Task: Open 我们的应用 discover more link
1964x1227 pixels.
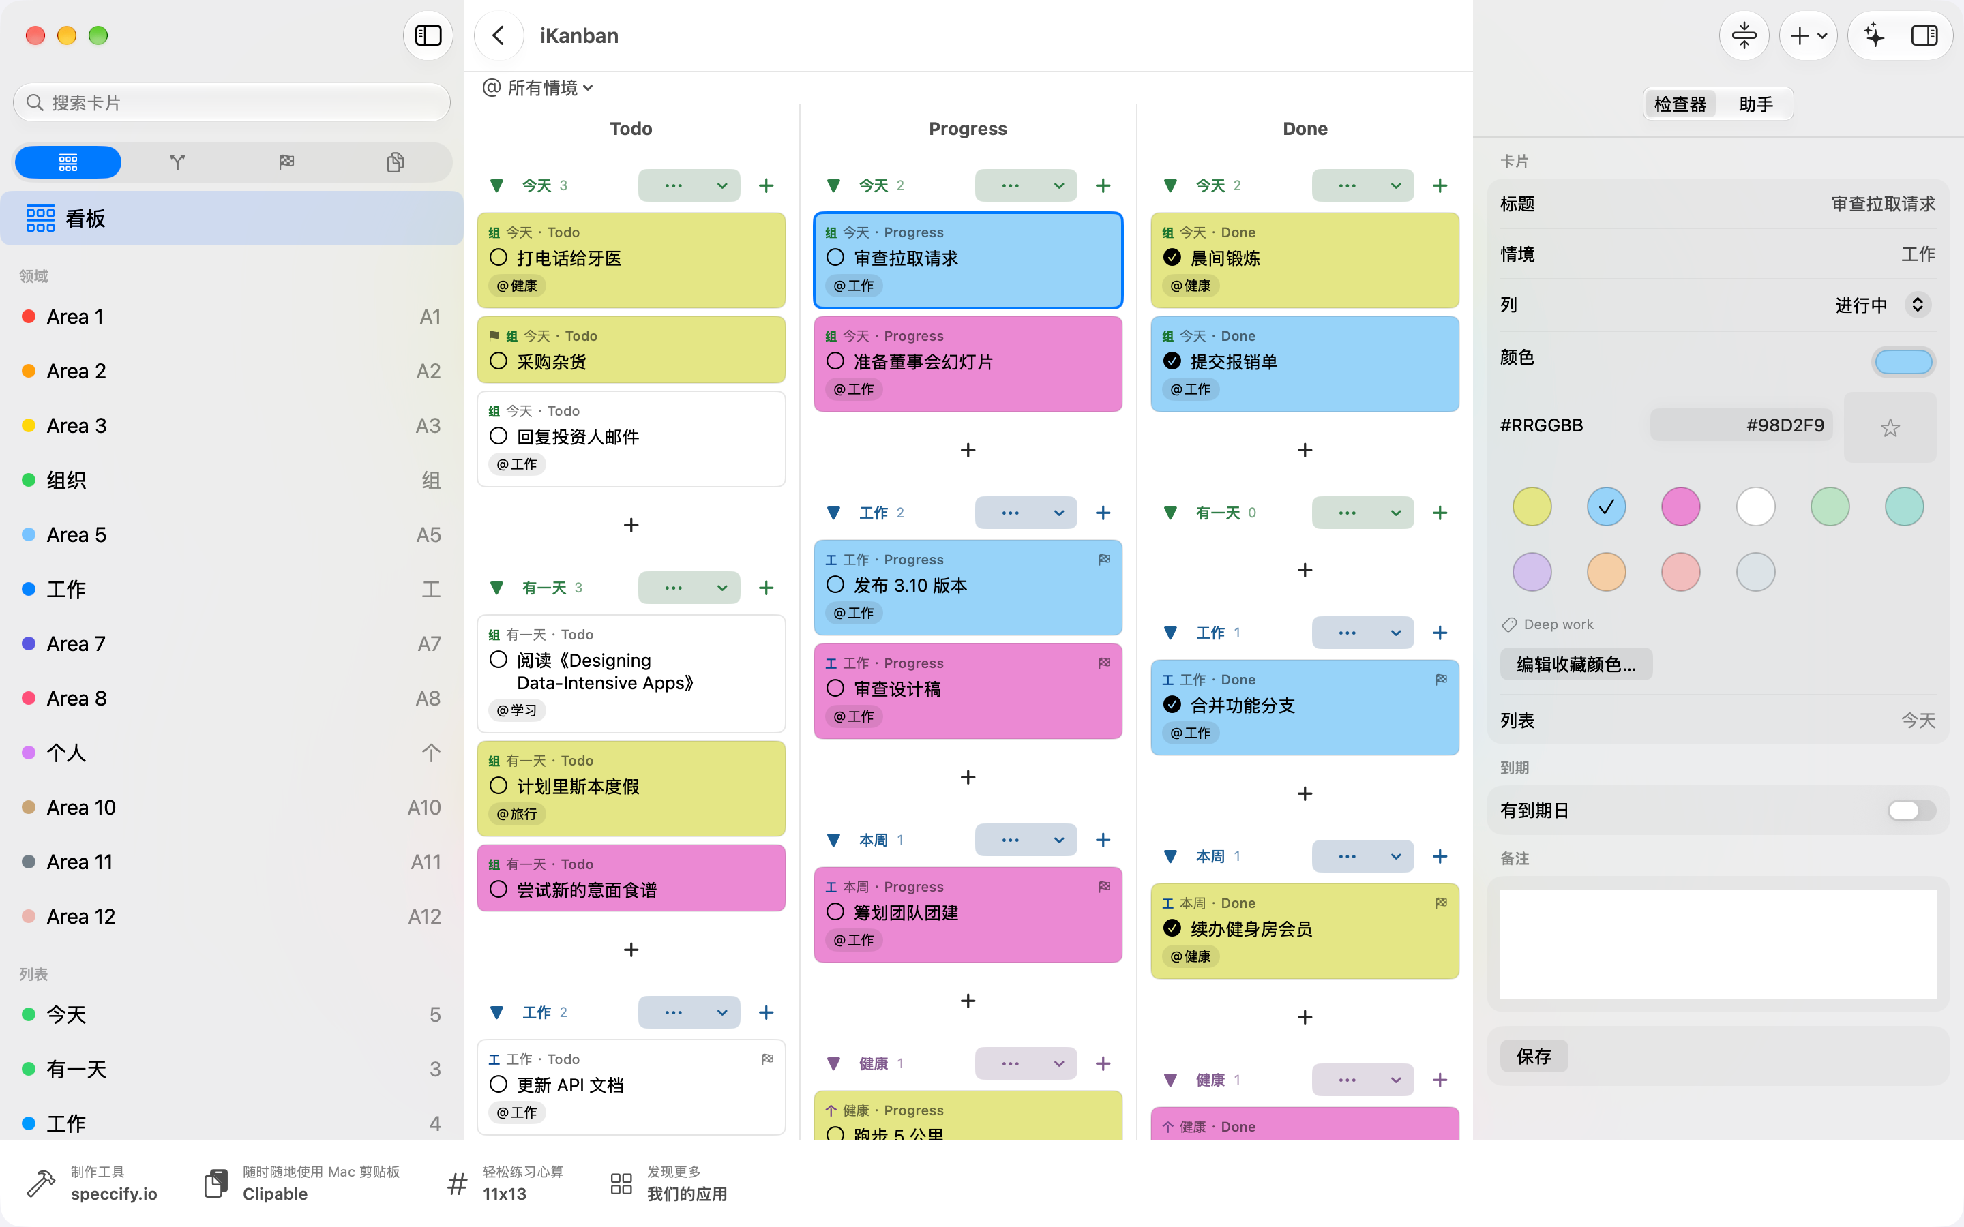Action: click(x=669, y=1183)
